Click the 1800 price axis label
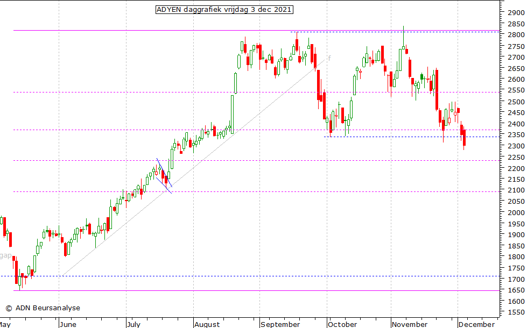 coord(516,257)
